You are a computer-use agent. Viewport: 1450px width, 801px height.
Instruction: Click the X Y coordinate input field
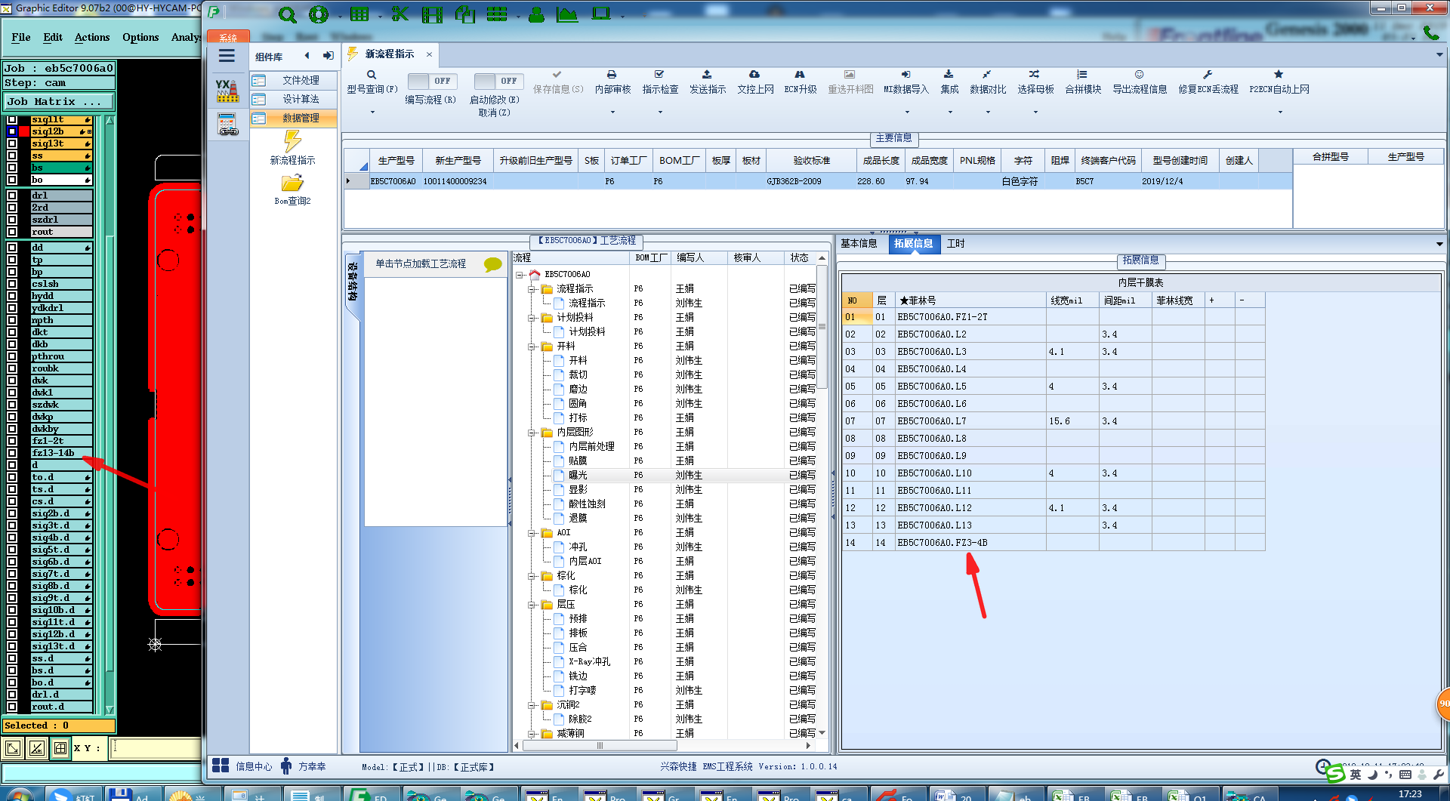tap(156, 748)
